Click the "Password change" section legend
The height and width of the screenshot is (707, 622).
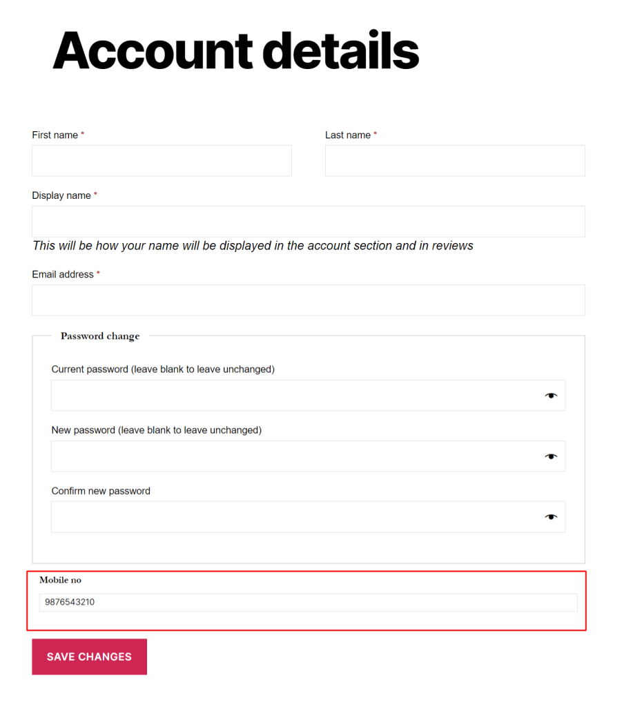coord(100,336)
